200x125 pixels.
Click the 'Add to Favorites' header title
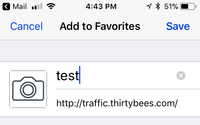[x=100, y=26]
